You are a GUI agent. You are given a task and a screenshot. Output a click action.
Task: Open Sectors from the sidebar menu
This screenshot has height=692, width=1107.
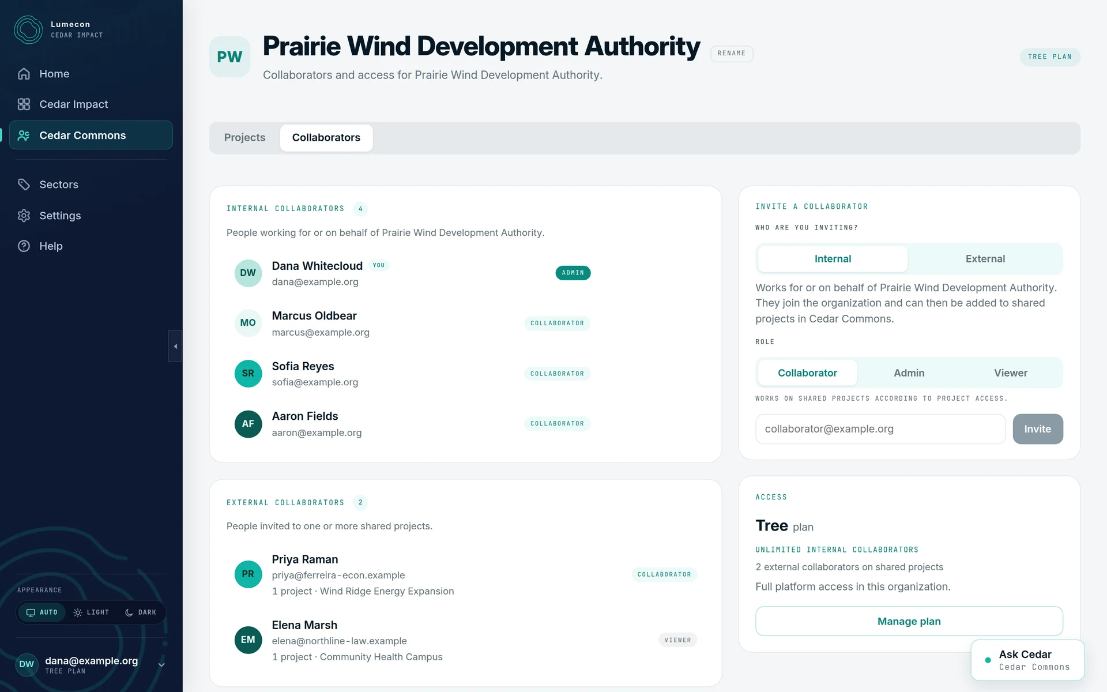pos(91,185)
